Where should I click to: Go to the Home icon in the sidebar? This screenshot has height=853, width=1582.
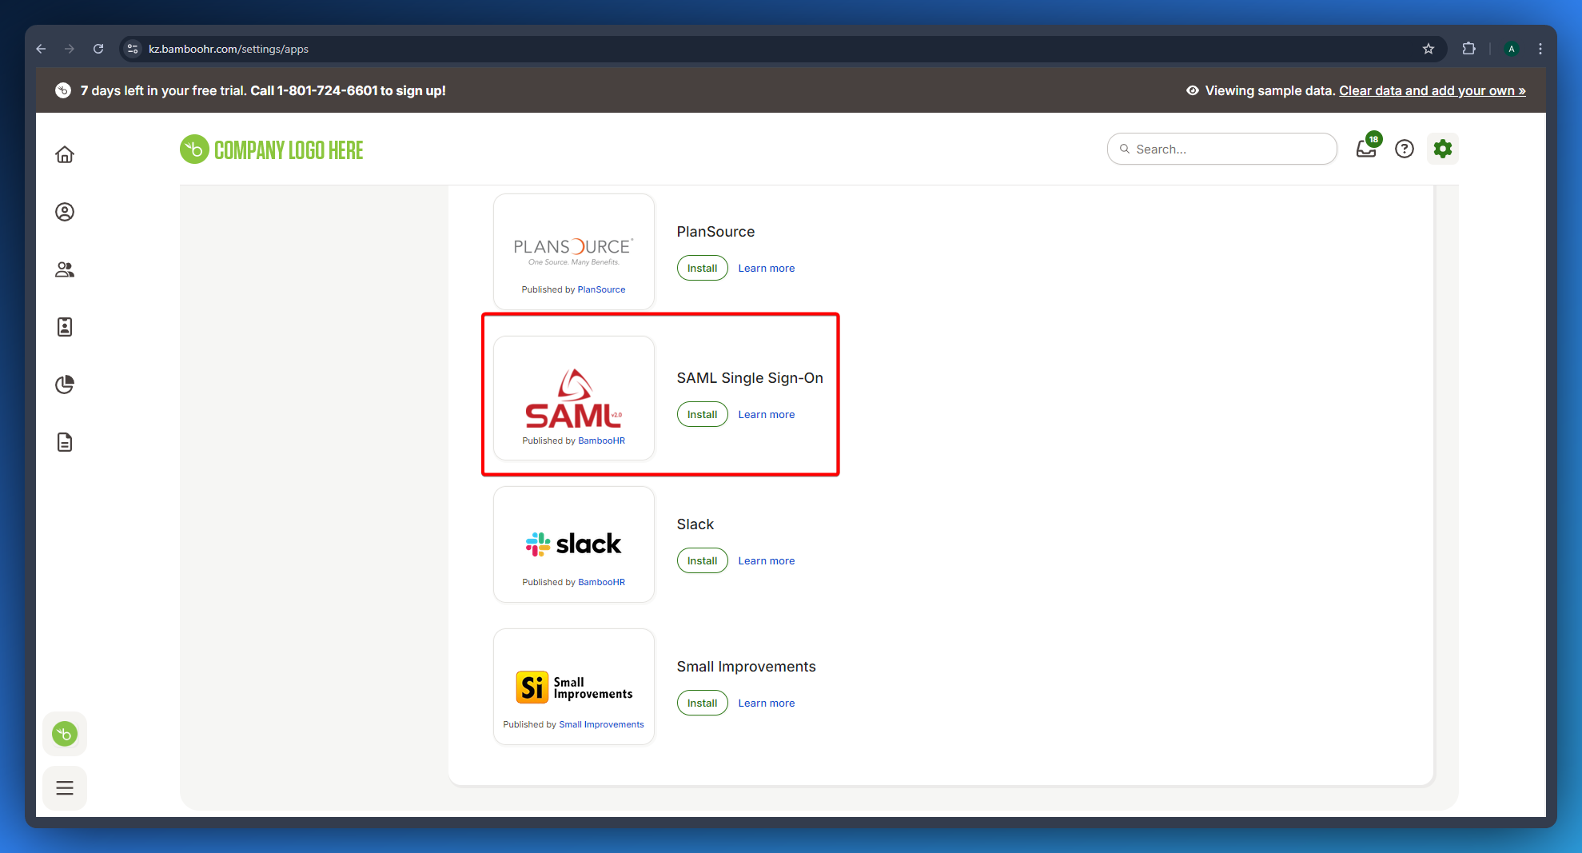pos(65,154)
